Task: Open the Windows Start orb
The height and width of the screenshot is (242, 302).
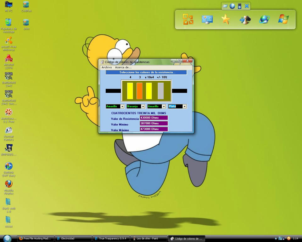Action: click(x=7, y=239)
